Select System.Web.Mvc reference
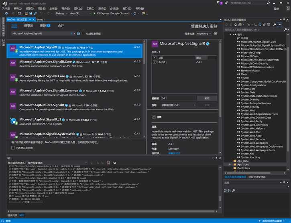Image resolution: width=291 pixels, height=223 pixels. tap(250, 132)
